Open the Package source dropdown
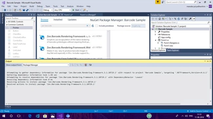Image resolution: width=213 pixels, height=119 pixels. tap(138, 26)
